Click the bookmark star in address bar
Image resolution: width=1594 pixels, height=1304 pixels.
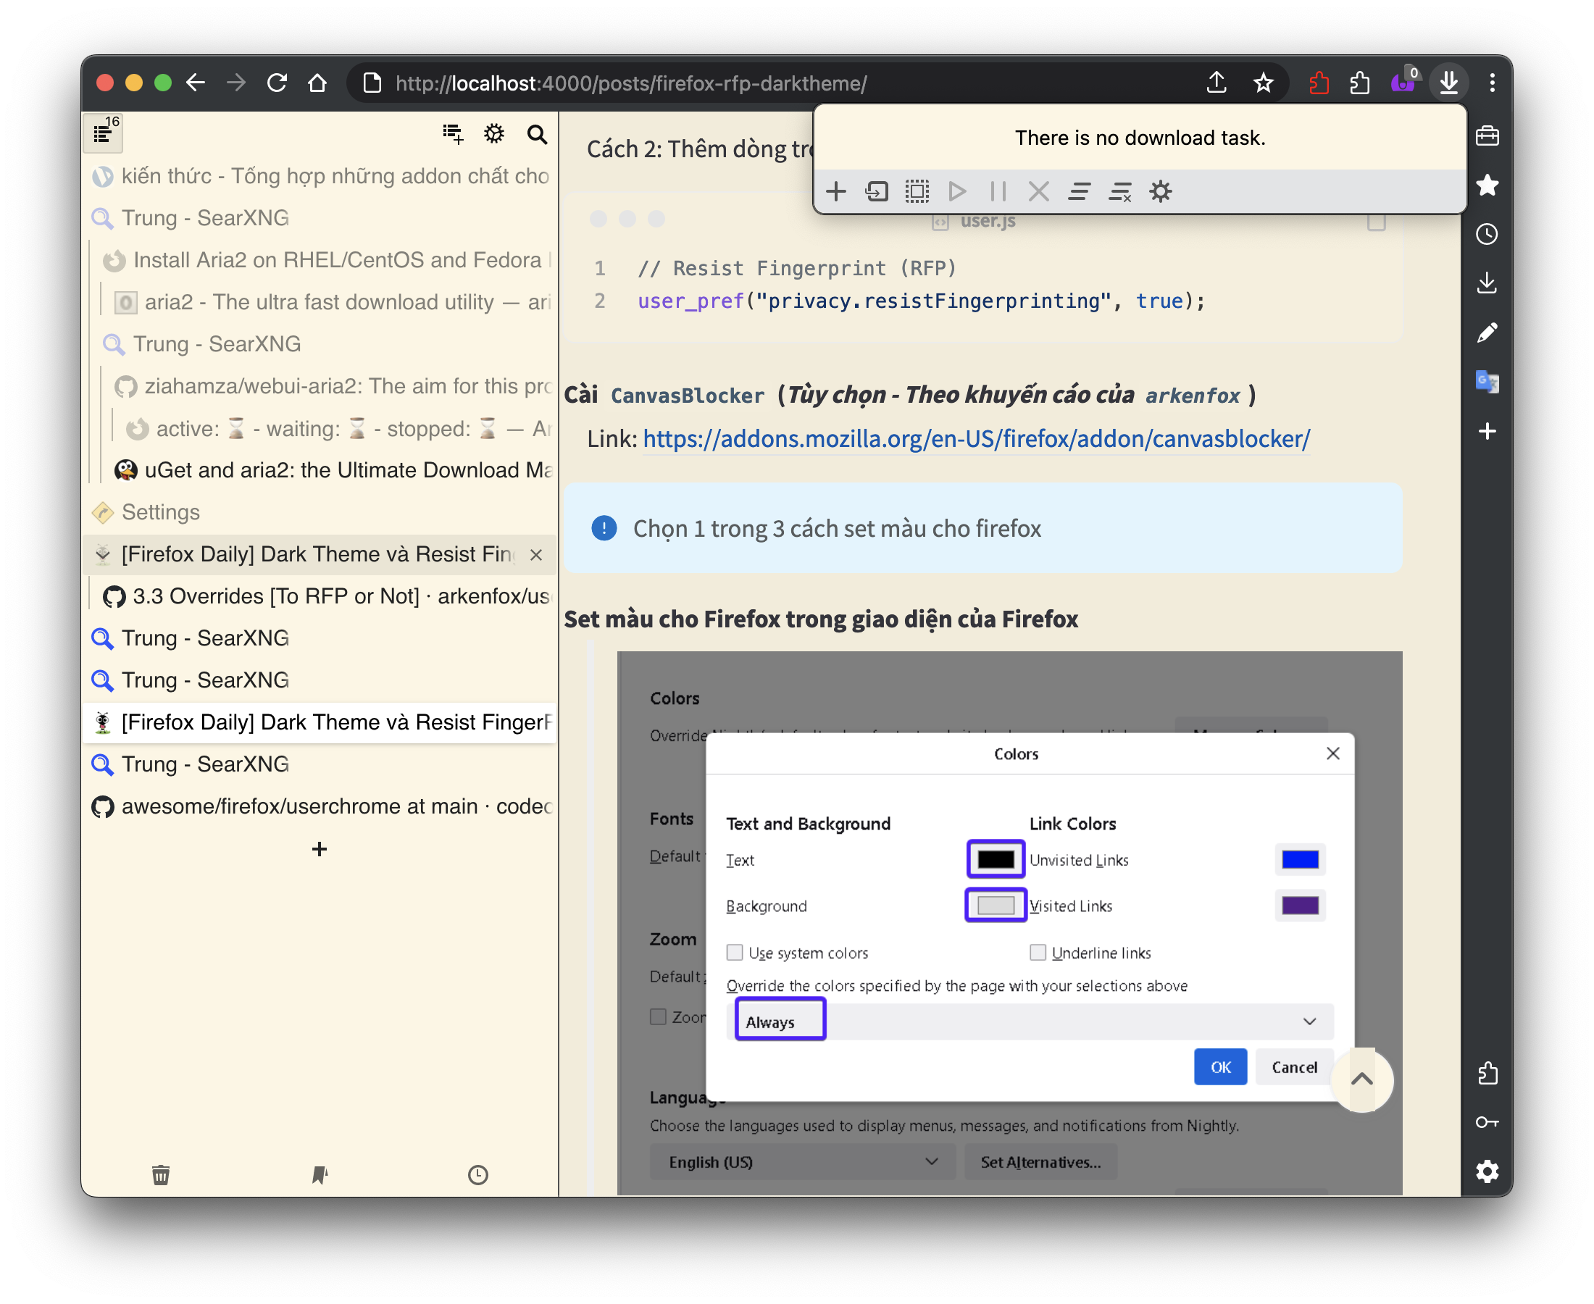click(x=1264, y=83)
